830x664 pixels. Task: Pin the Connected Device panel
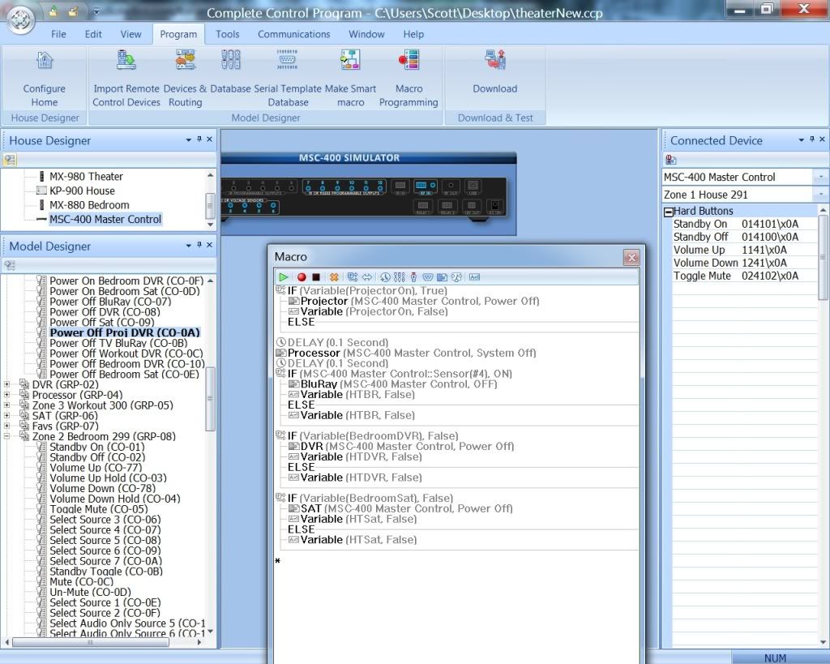[x=811, y=139]
